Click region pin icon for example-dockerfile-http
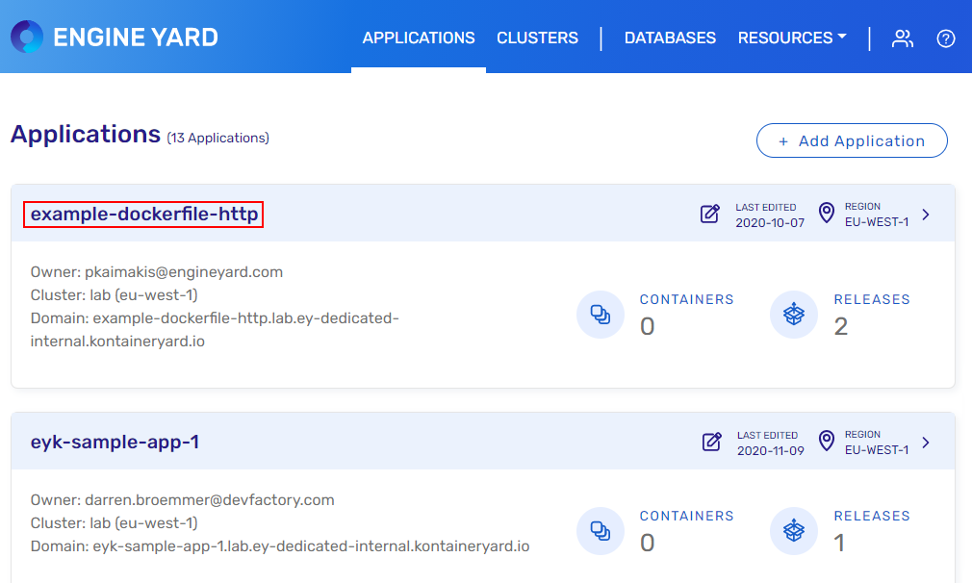The image size is (972, 583). click(x=827, y=214)
